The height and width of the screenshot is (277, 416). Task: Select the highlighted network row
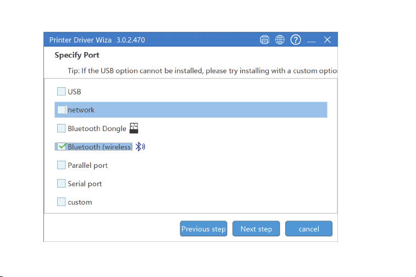191,110
